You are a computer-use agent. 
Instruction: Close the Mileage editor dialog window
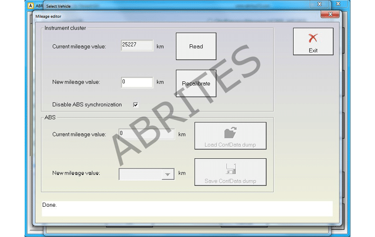(x=326, y=16)
